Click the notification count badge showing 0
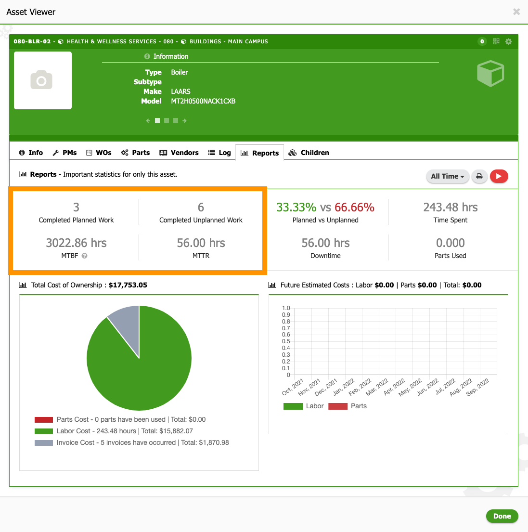Screen dimensions: 528x532 pos(482,41)
